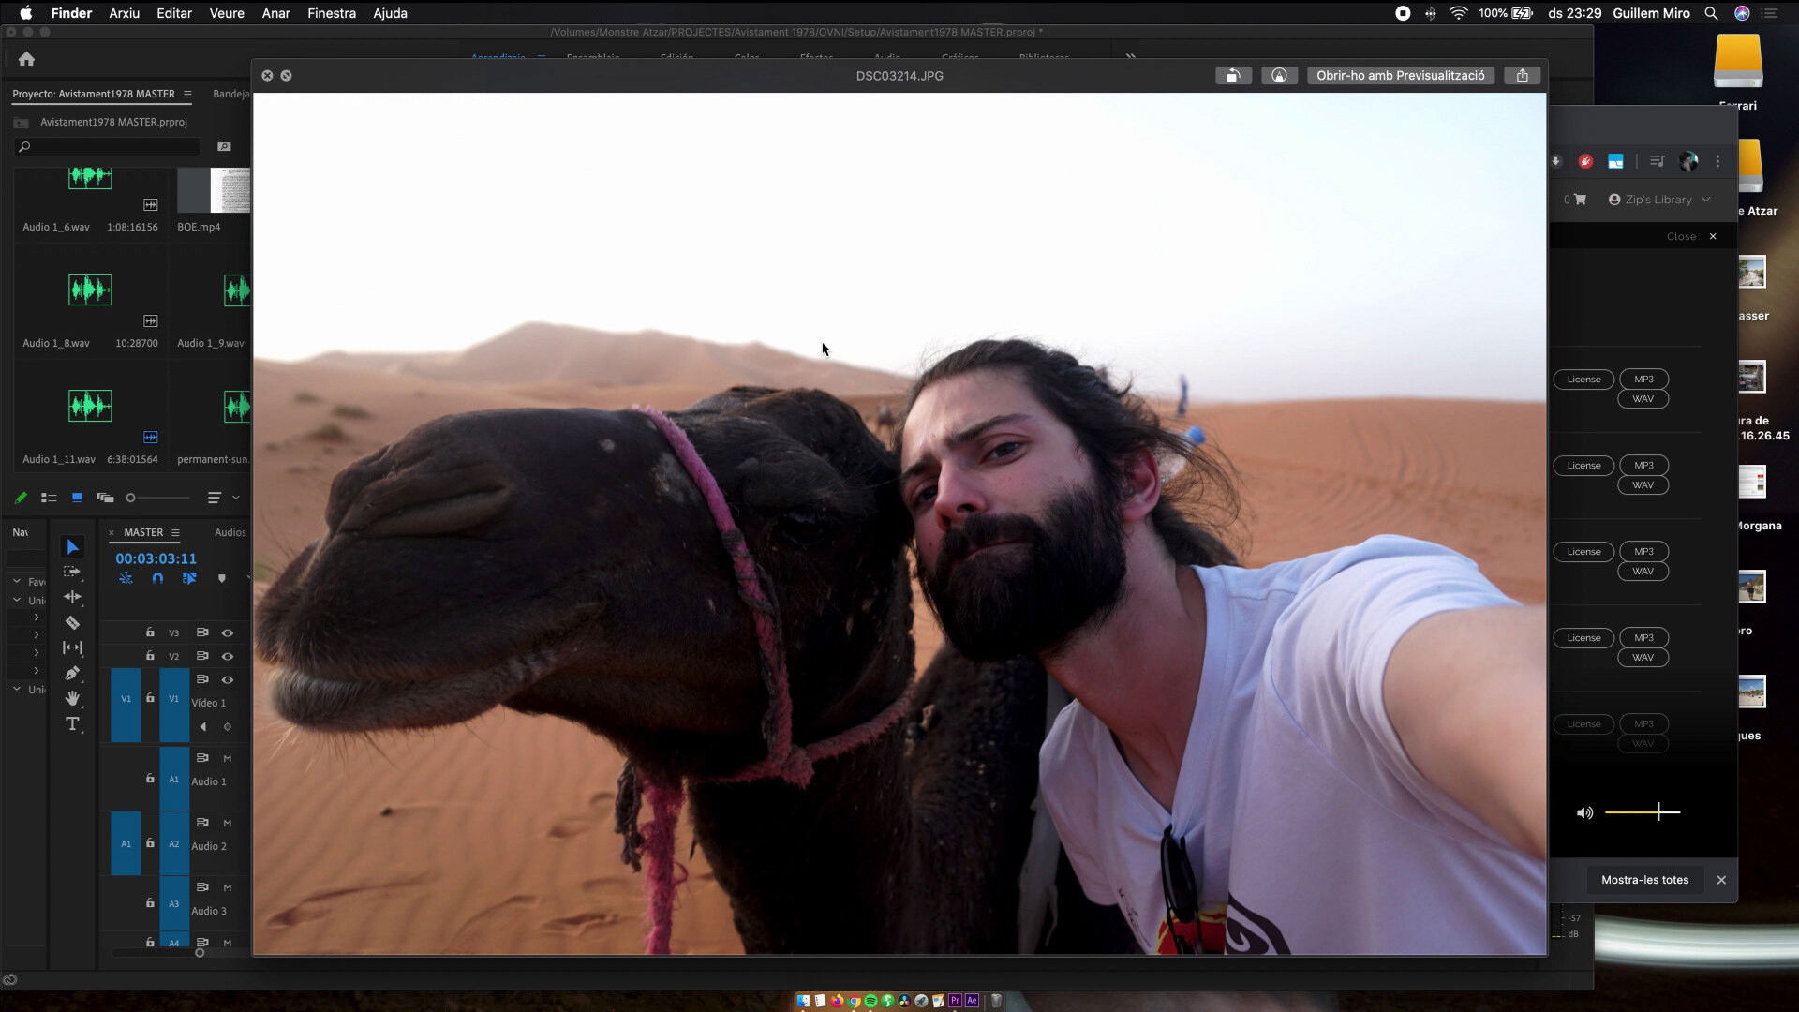This screenshot has height=1012, width=1799.
Task: Open the MASTER sequence panel menu
Action: click(175, 532)
